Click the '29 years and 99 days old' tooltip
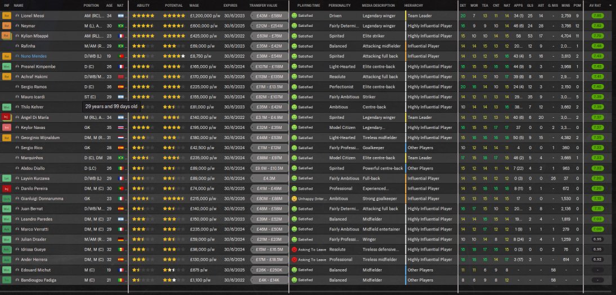Screen dimensions: 616x295 tap(111, 106)
